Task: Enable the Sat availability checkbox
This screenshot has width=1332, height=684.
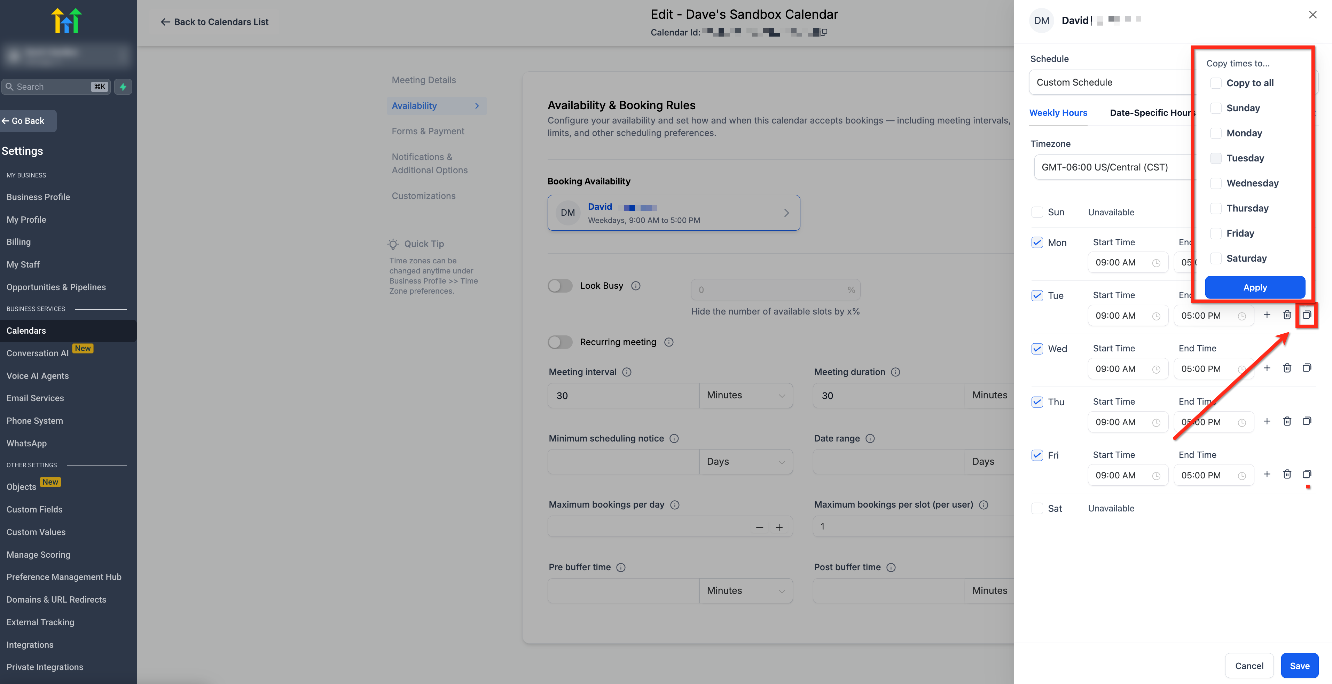Action: coord(1037,508)
